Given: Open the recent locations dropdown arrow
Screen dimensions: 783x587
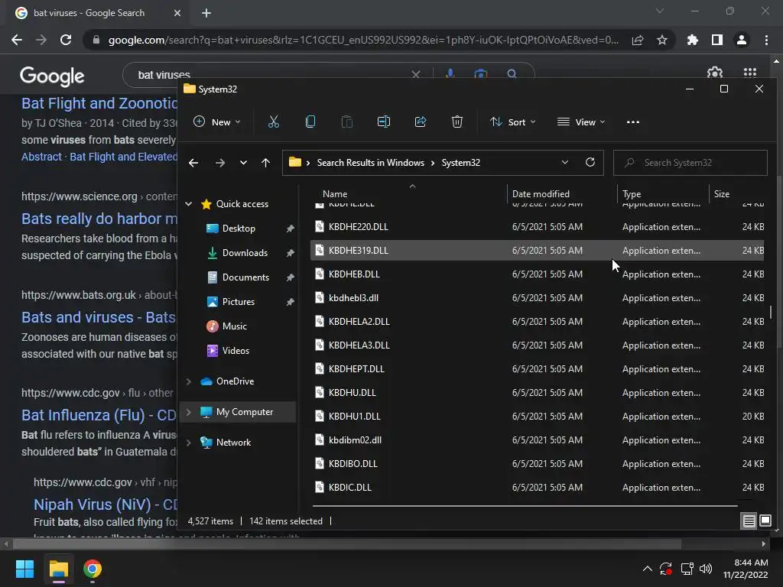Looking at the screenshot, I should [x=243, y=163].
